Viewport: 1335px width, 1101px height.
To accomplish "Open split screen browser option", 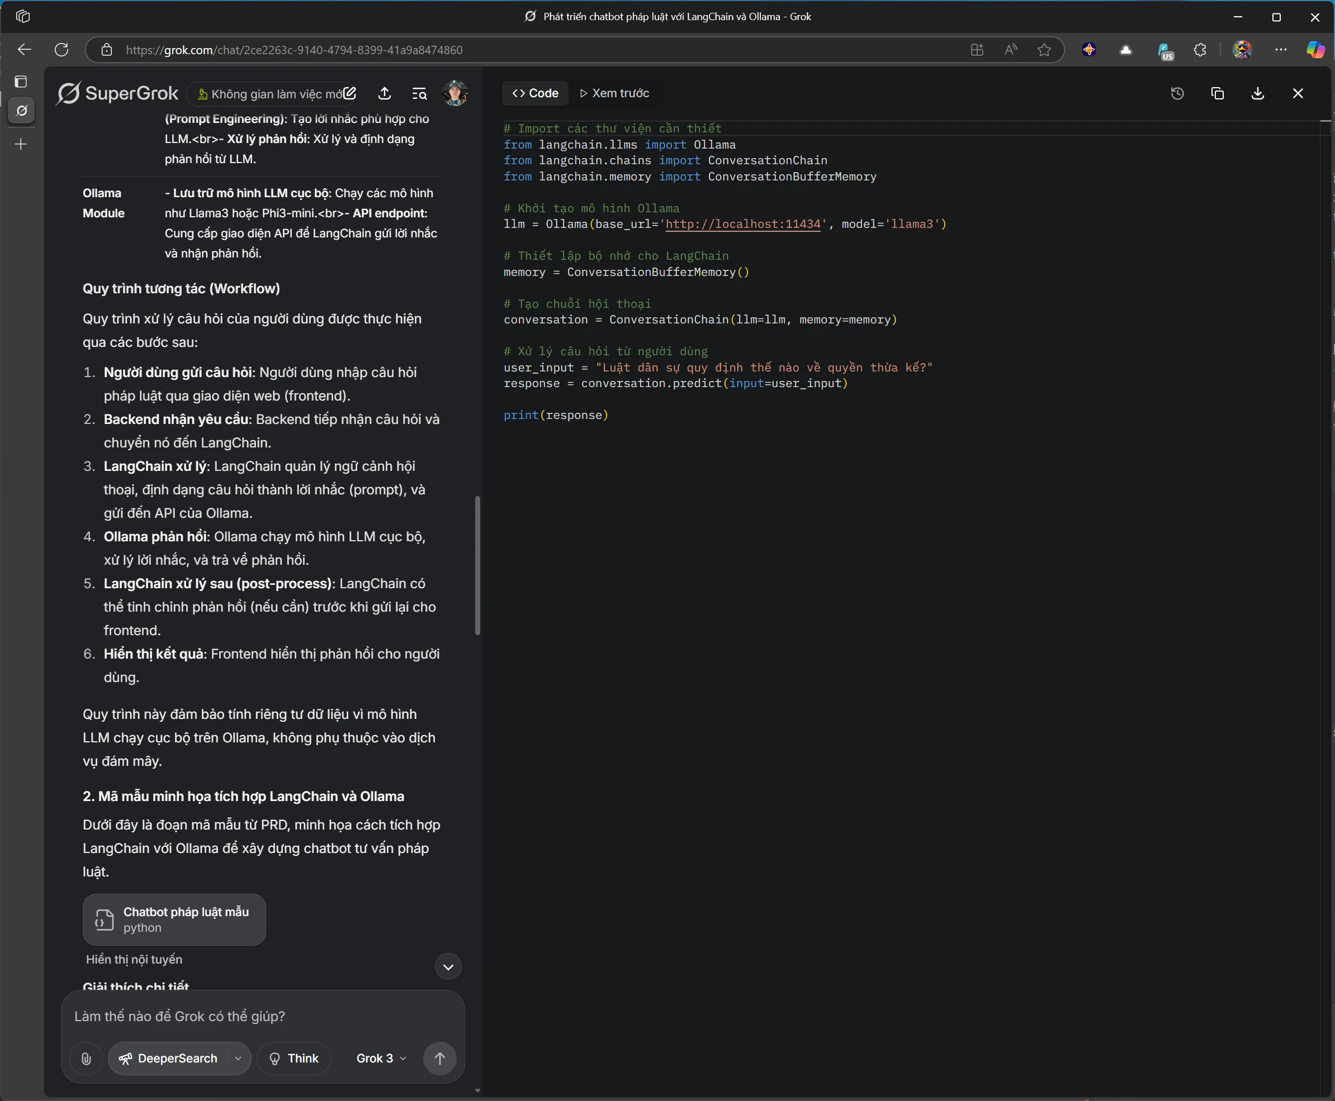I will pyautogui.click(x=977, y=50).
